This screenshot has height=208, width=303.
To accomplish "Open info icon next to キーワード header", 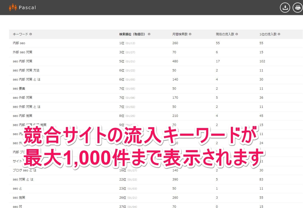I will click(31, 34).
